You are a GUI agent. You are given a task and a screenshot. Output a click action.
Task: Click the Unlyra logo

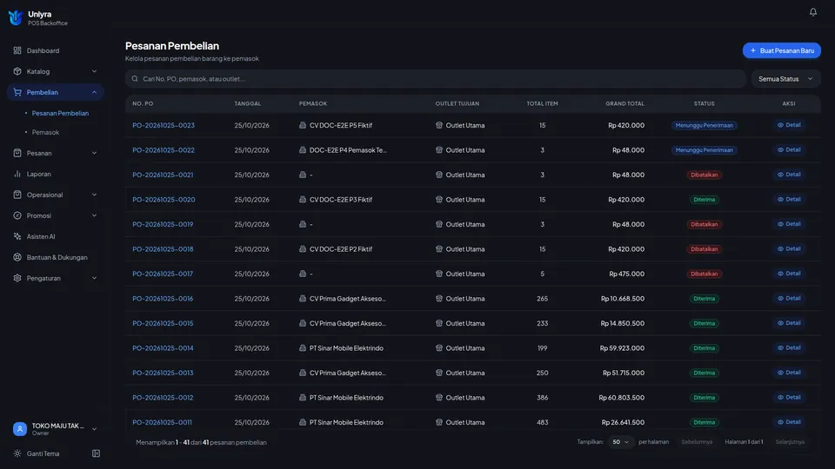tap(16, 17)
